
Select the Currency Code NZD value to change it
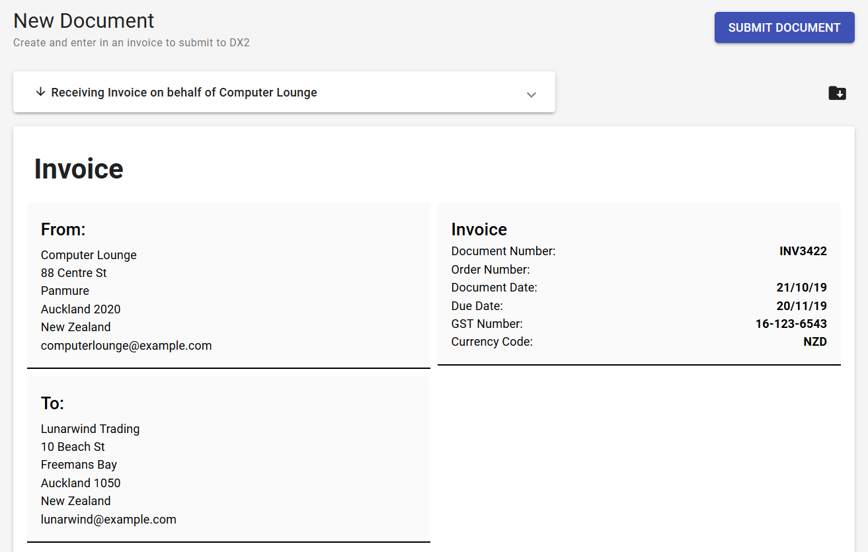pos(816,341)
